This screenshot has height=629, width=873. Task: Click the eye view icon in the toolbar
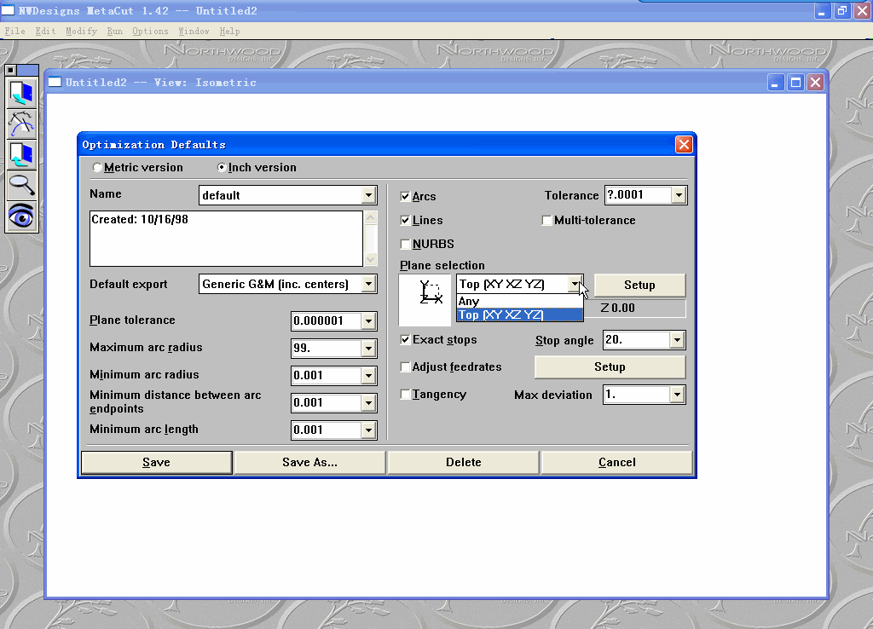tap(21, 216)
